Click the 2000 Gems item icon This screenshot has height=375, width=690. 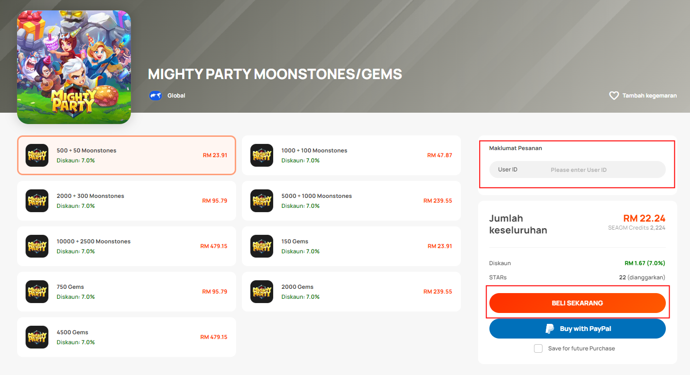(262, 292)
